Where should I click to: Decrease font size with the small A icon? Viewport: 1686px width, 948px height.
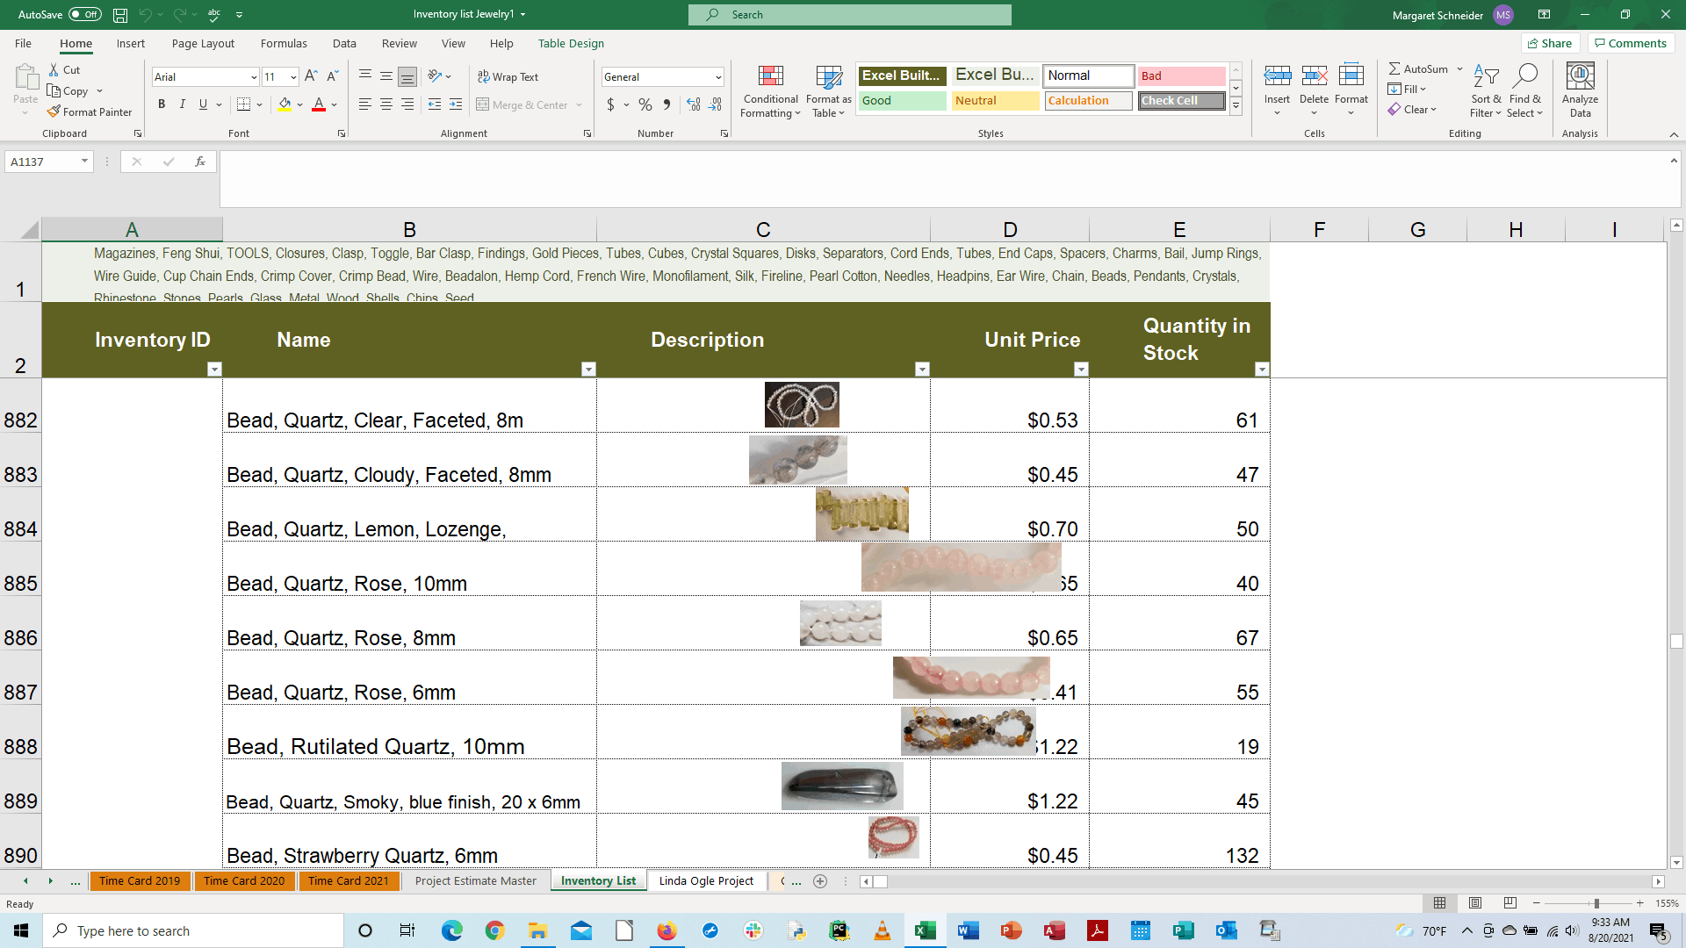(x=332, y=76)
